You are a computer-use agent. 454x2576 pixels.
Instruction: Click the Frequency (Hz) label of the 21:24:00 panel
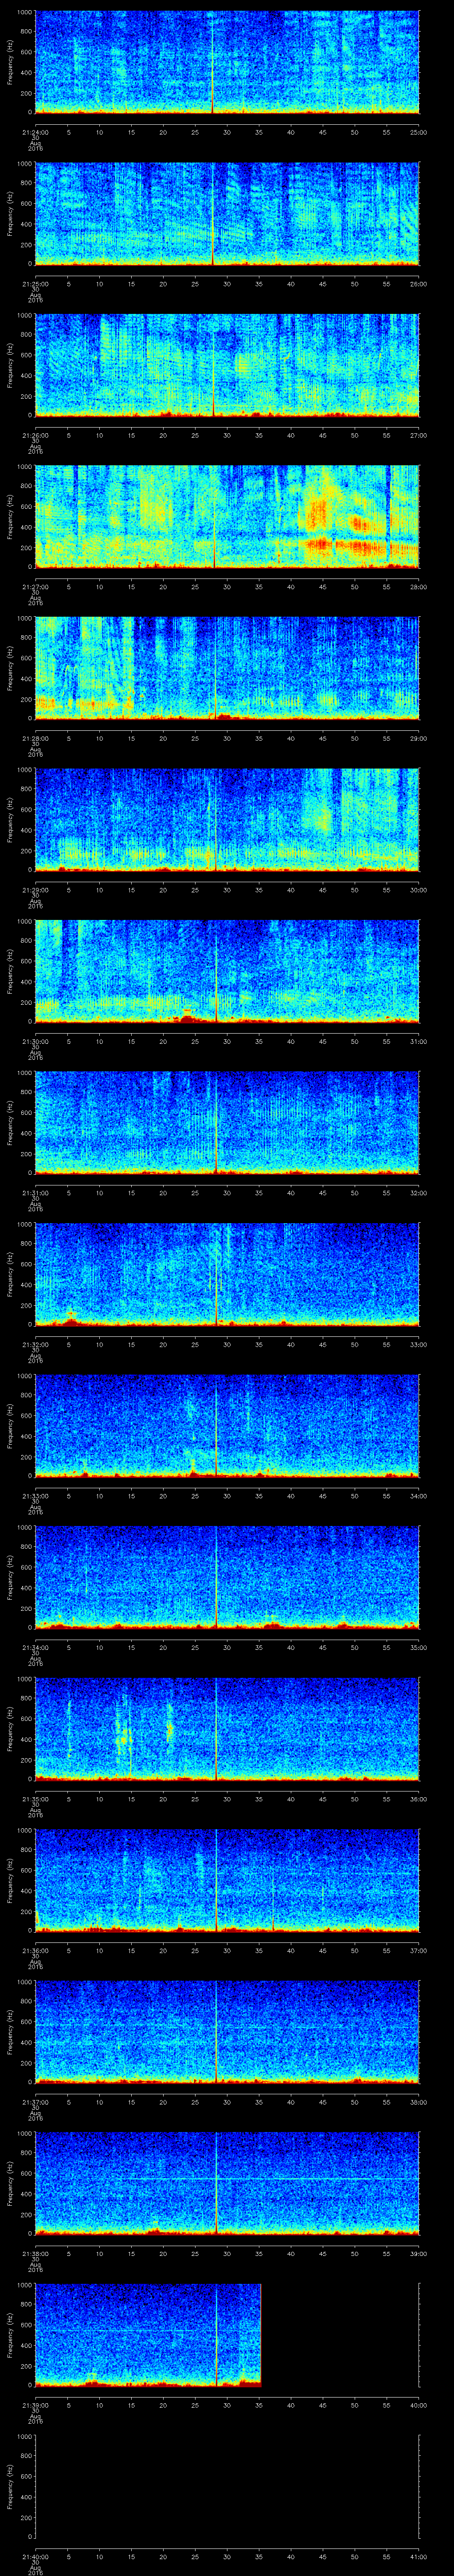pos(10,62)
